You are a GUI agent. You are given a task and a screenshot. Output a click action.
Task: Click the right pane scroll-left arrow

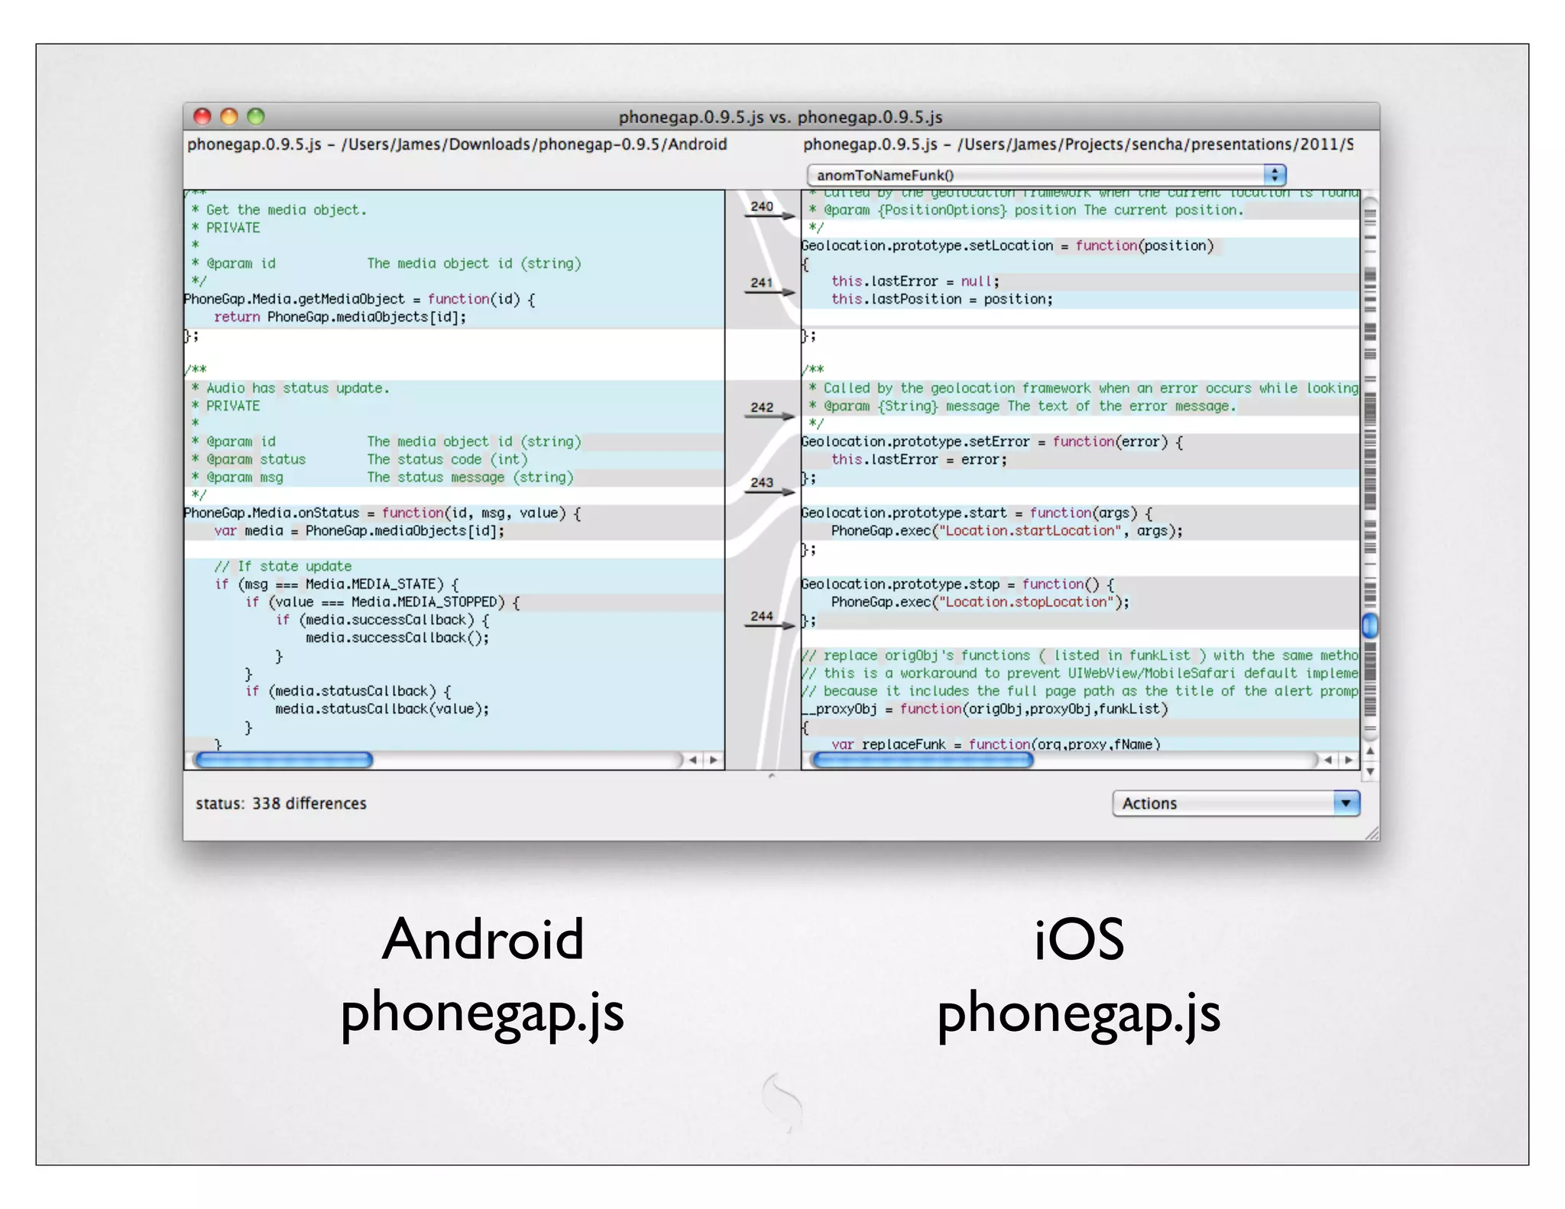(1327, 760)
